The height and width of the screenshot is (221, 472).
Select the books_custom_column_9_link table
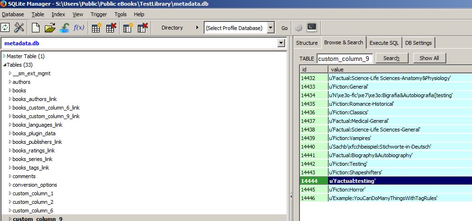click(46, 116)
